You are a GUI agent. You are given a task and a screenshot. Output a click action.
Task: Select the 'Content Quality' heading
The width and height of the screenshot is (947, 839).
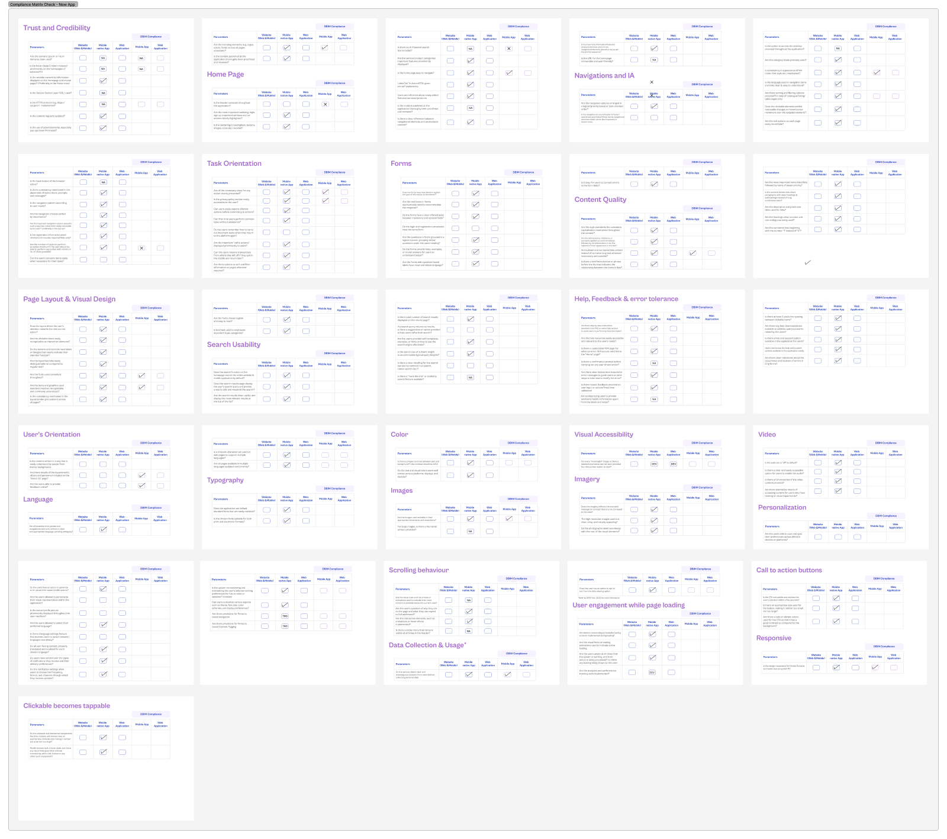pyautogui.click(x=600, y=200)
